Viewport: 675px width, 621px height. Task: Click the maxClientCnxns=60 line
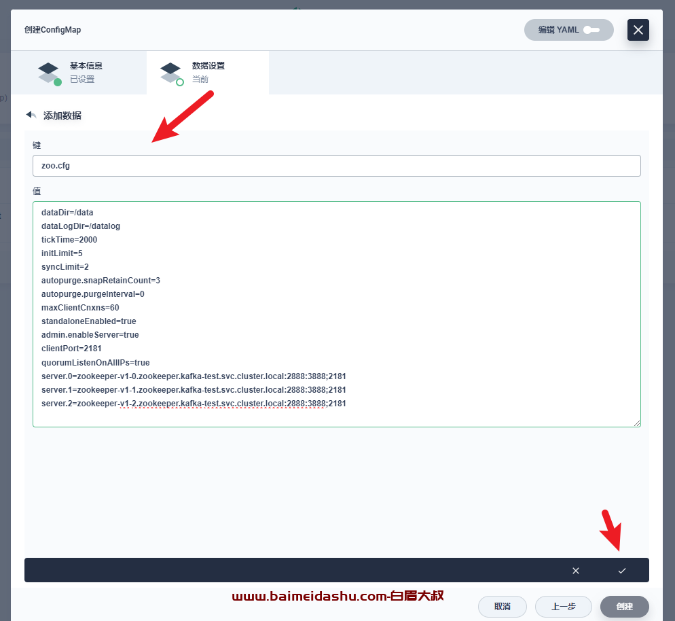(80, 308)
